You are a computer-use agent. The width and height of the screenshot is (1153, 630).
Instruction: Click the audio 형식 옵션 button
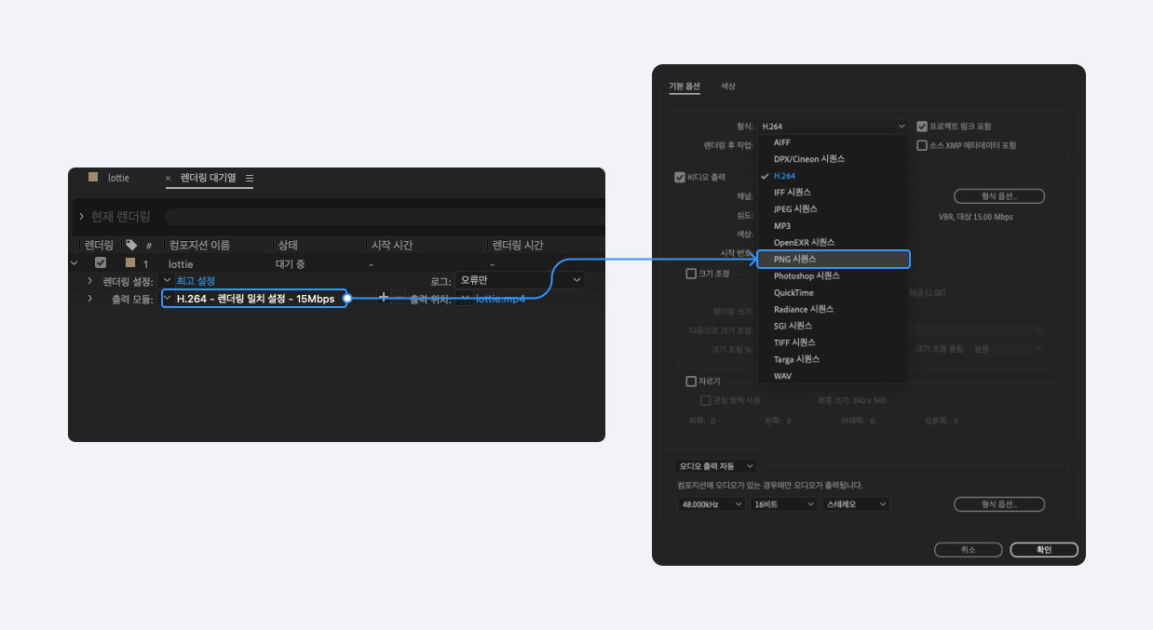click(x=999, y=504)
